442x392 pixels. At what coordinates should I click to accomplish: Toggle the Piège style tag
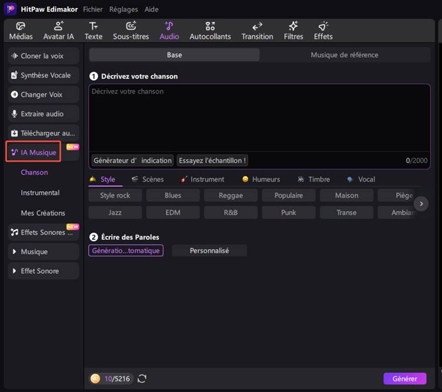pos(397,195)
